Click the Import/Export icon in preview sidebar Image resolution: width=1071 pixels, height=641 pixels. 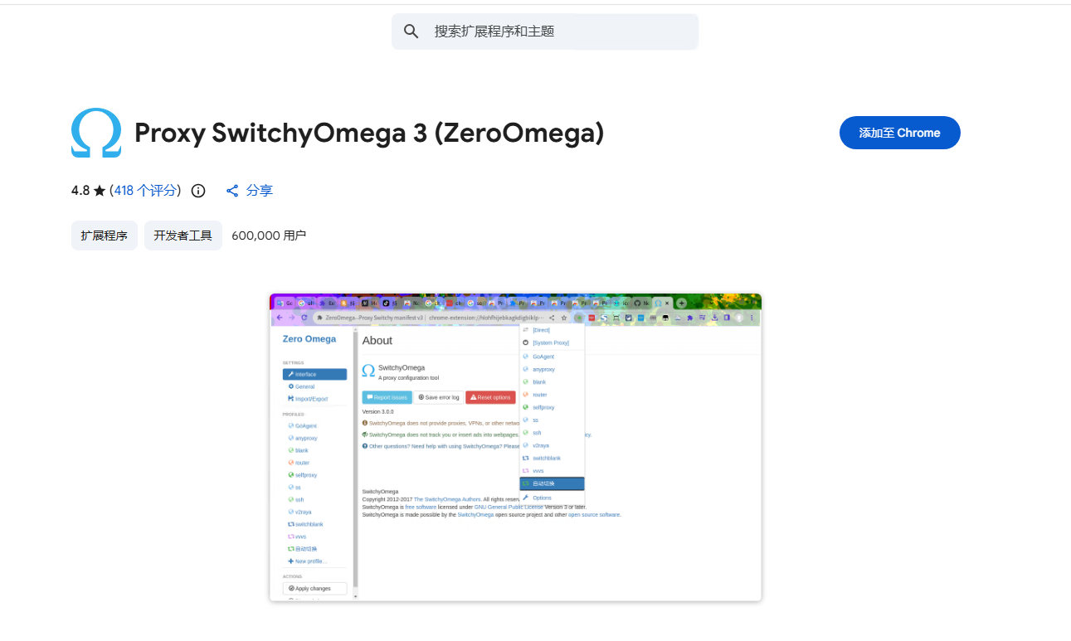pos(291,399)
